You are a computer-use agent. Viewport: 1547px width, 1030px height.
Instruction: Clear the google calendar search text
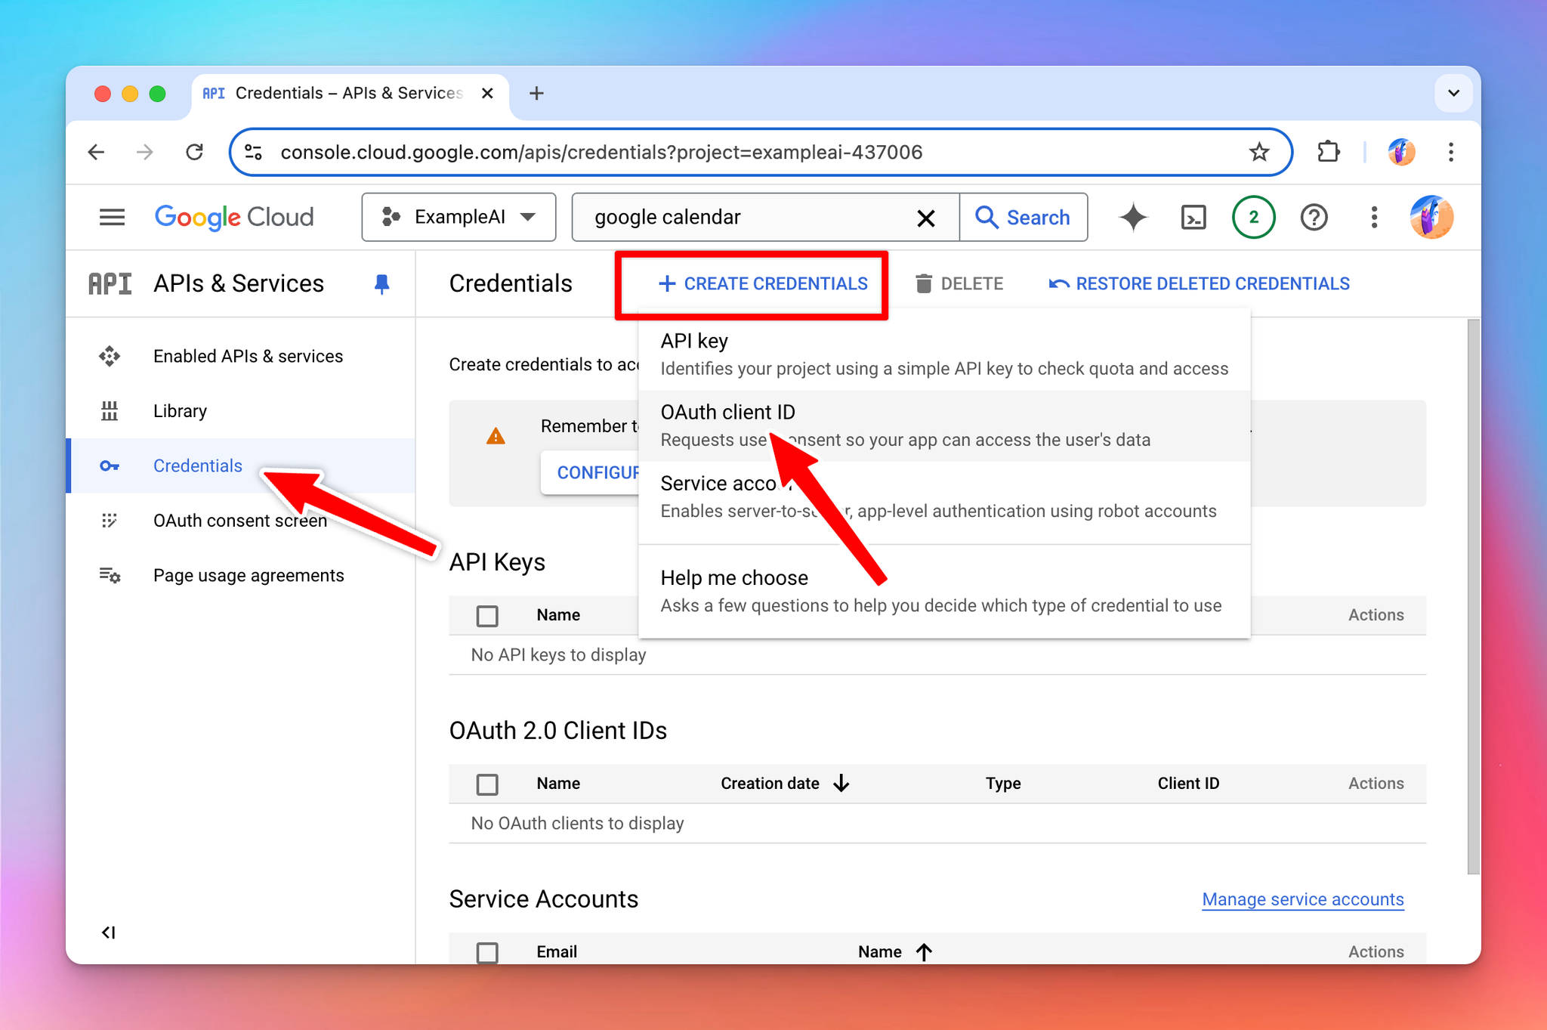pos(925,218)
